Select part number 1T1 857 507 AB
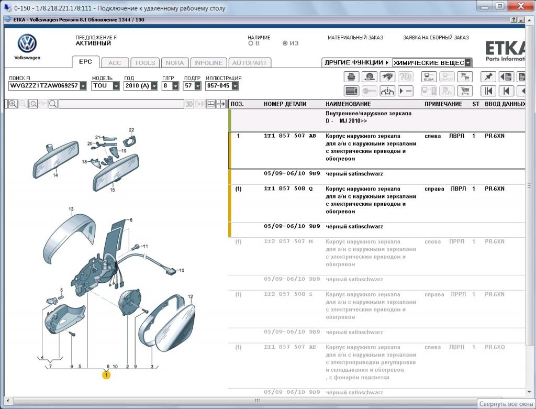Screen dimensions: 536x409 point(290,136)
